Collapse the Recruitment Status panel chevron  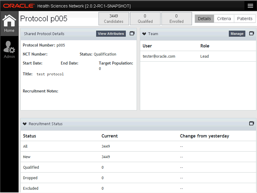[25, 124]
